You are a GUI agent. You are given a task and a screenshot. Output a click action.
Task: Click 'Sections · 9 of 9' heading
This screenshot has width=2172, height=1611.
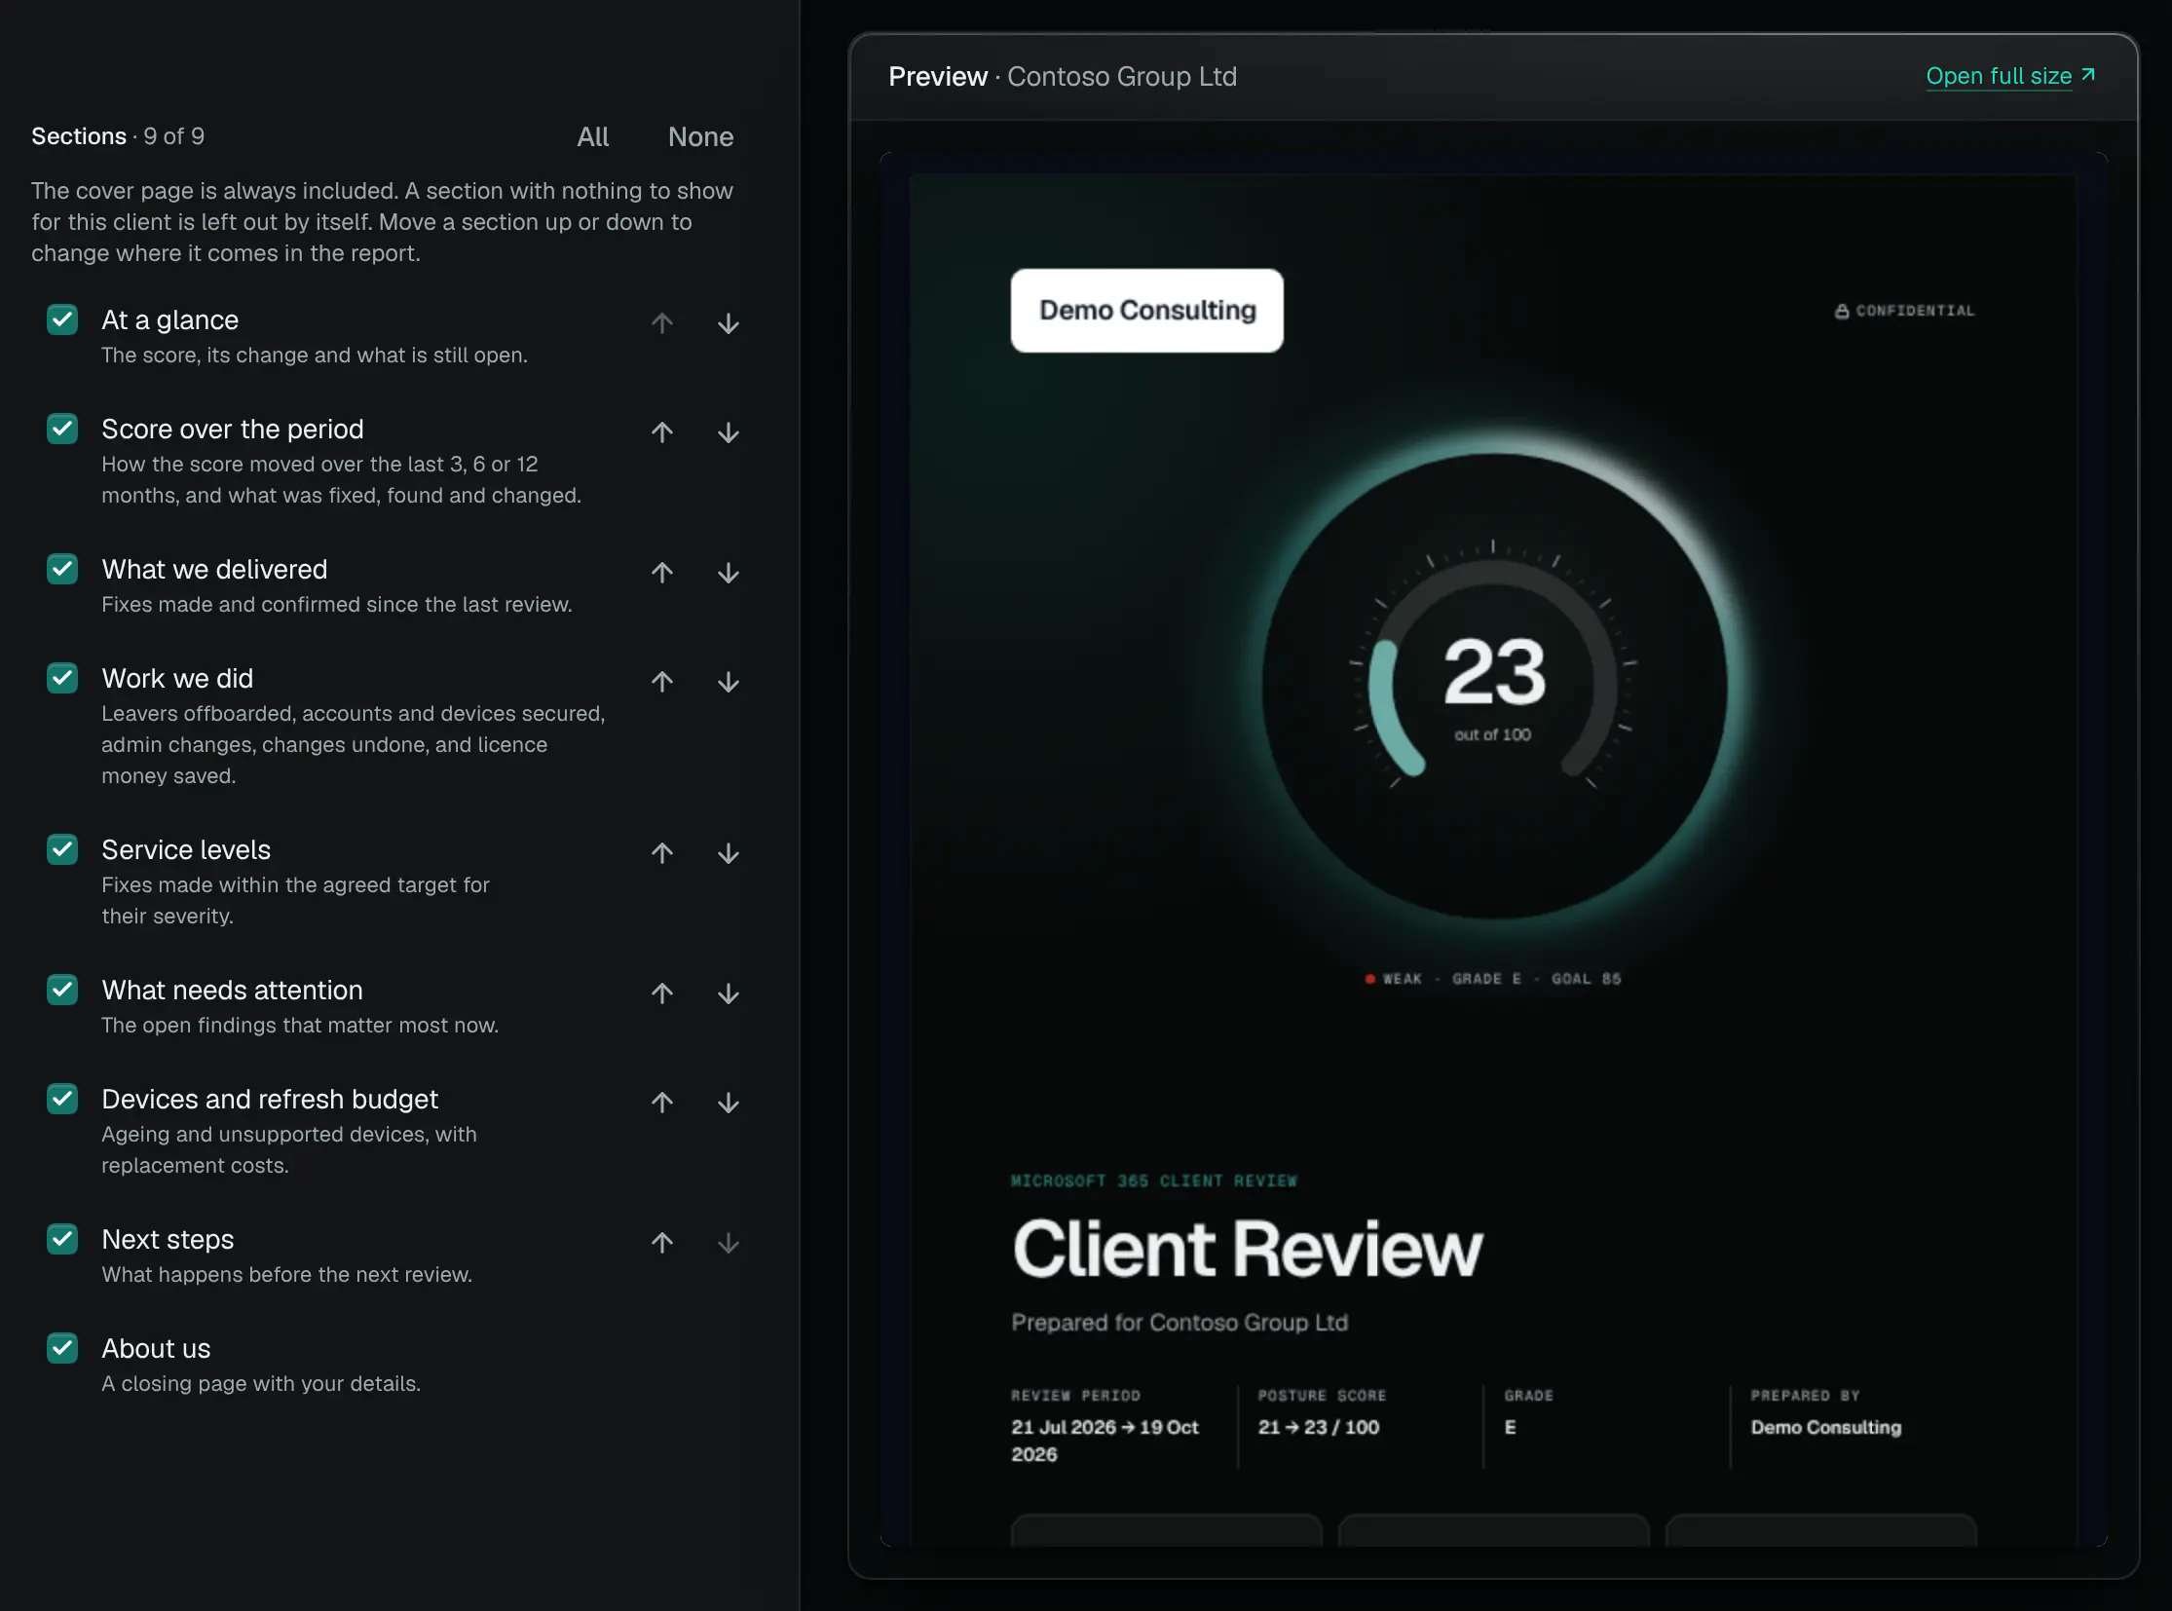118,136
